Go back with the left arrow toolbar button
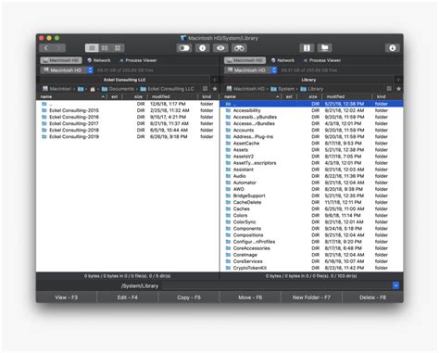This screenshot has height=353, width=439. 46,48
